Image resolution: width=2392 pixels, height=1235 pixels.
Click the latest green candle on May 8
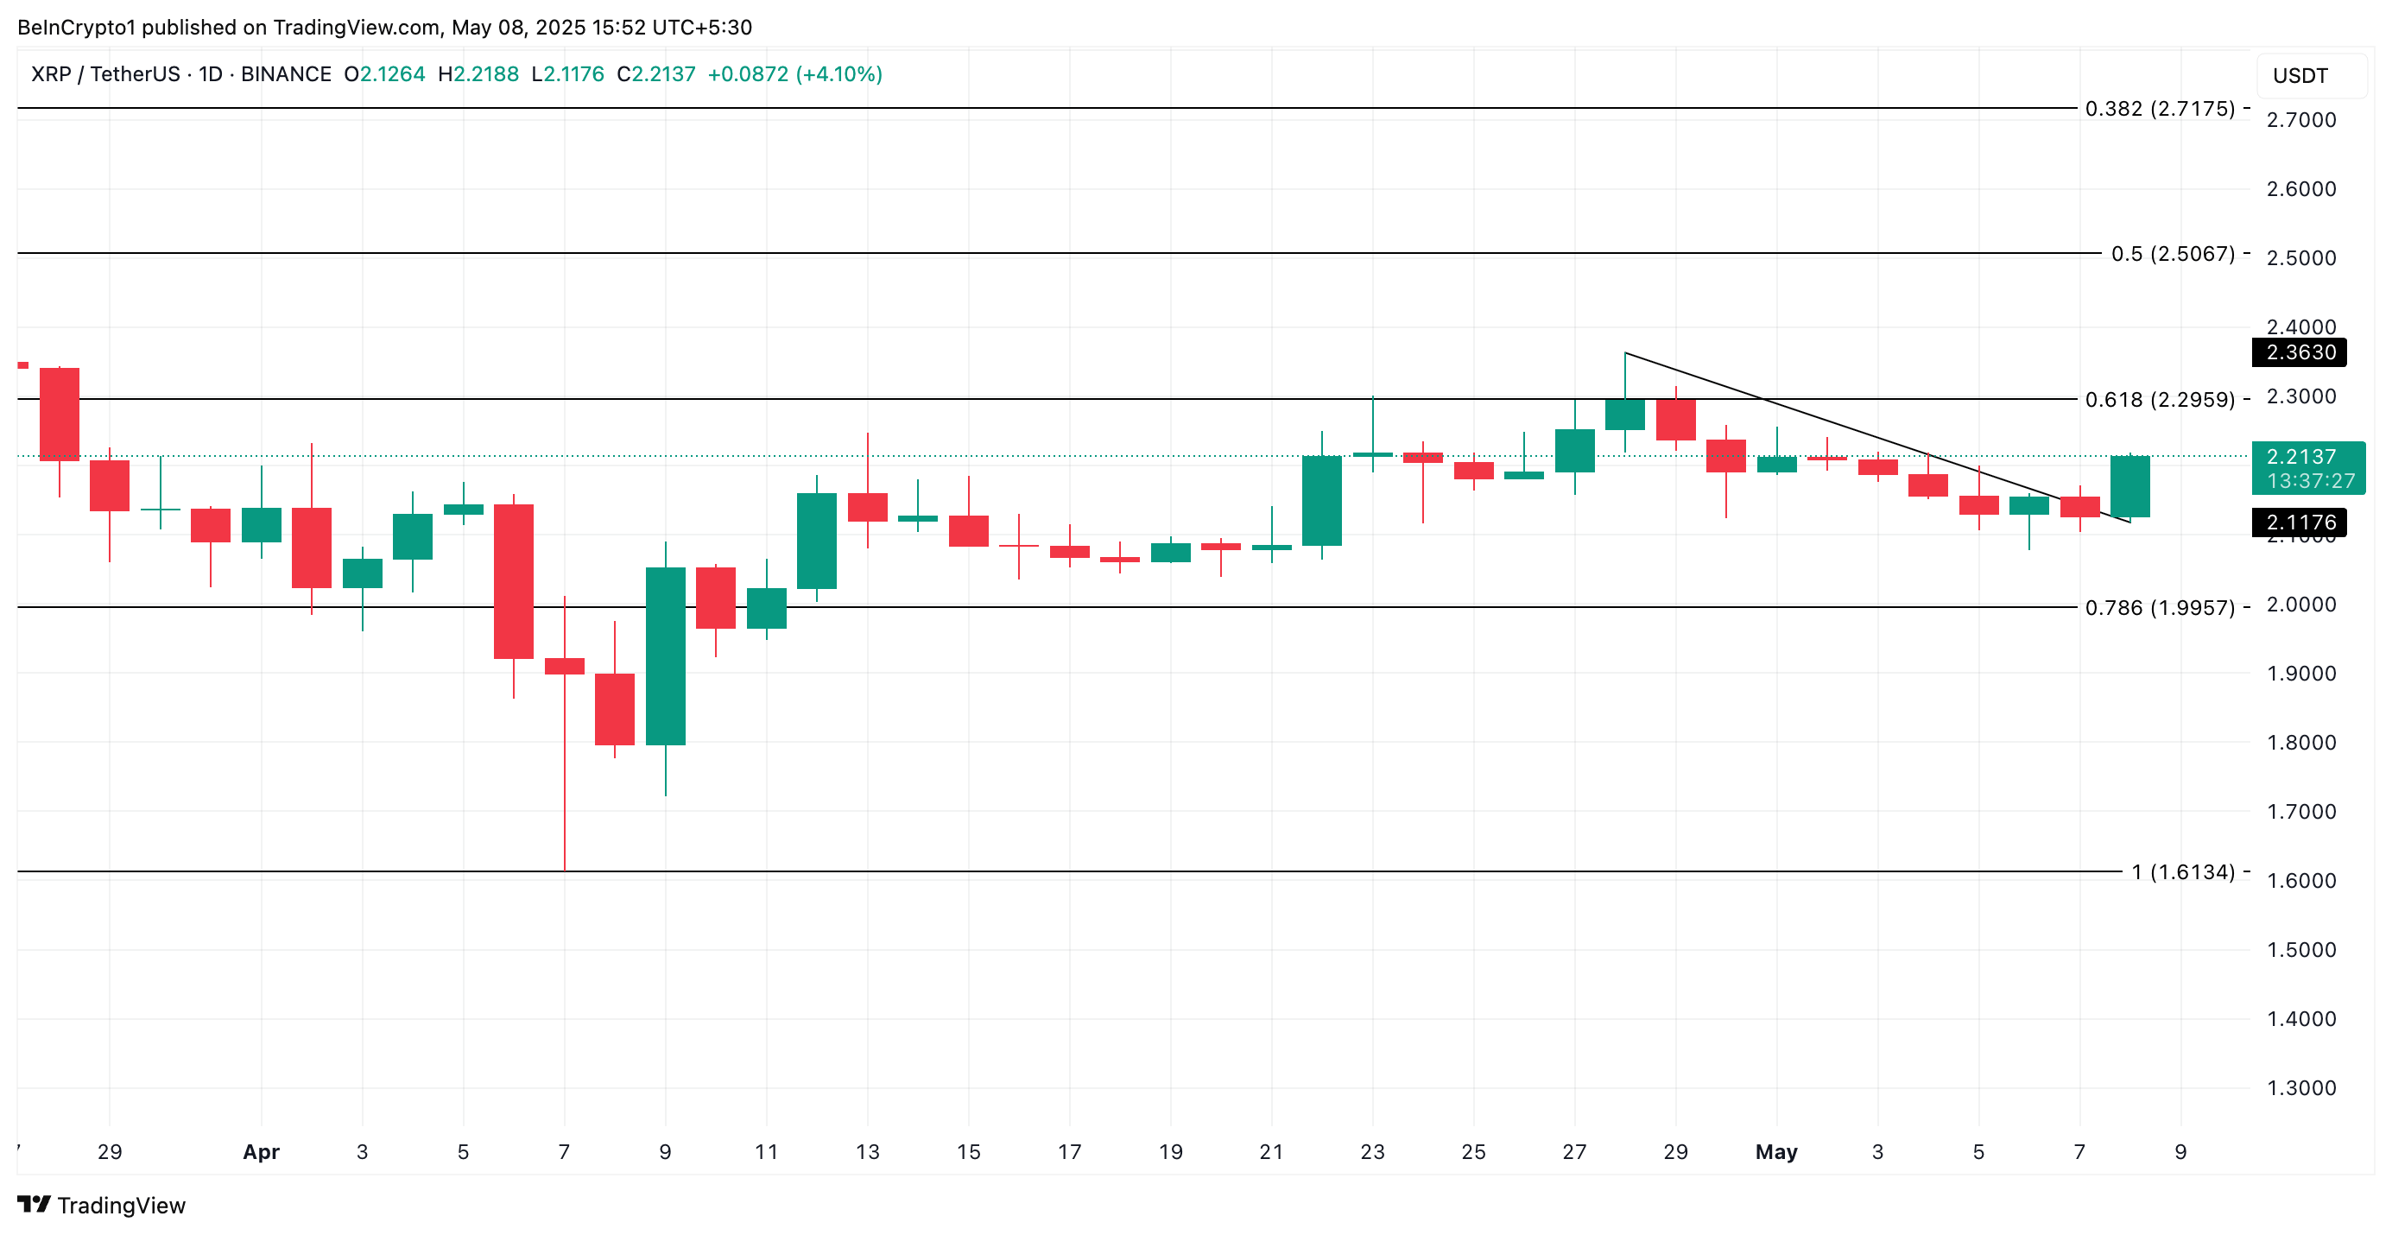pyautogui.click(x=2130, y=486)
